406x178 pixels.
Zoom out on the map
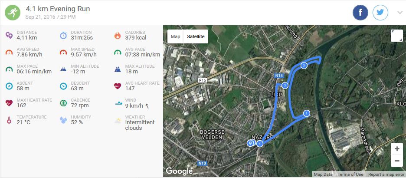397,161
